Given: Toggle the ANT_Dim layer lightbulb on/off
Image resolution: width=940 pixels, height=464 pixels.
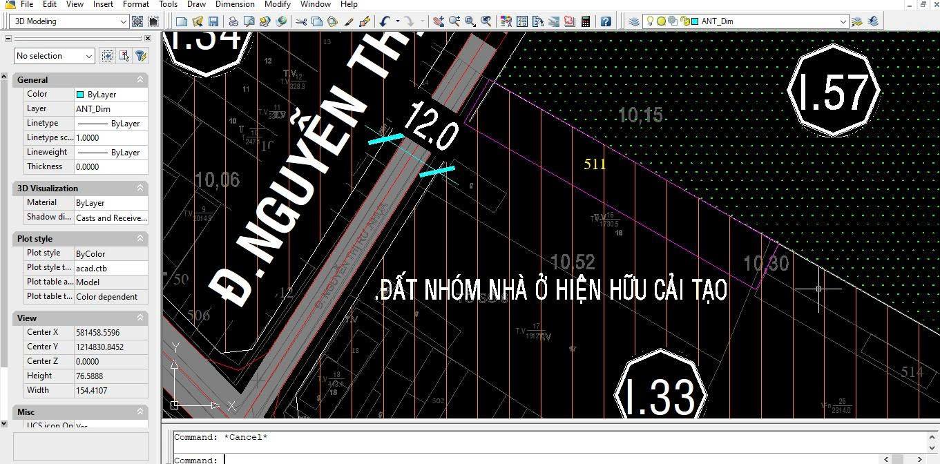Looking at the screenshot, I should point(650,21).
